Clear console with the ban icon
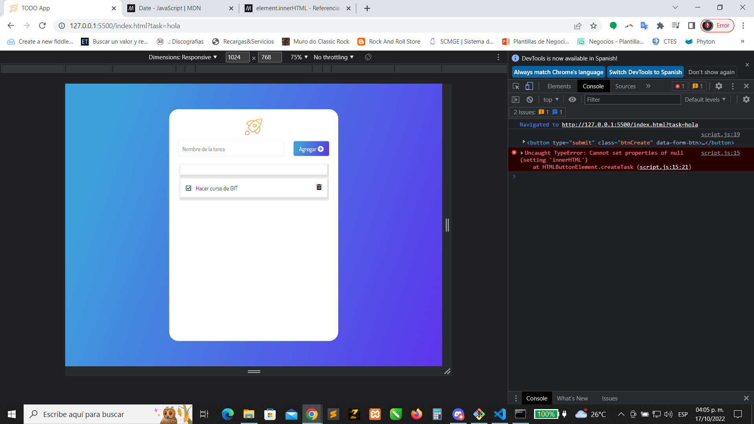 pos(530,100)
